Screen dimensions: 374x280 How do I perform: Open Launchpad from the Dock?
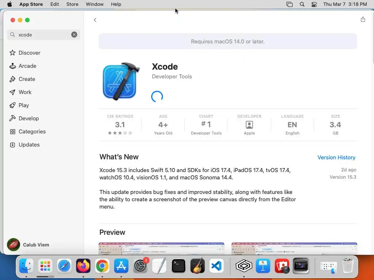coord(45,265)
